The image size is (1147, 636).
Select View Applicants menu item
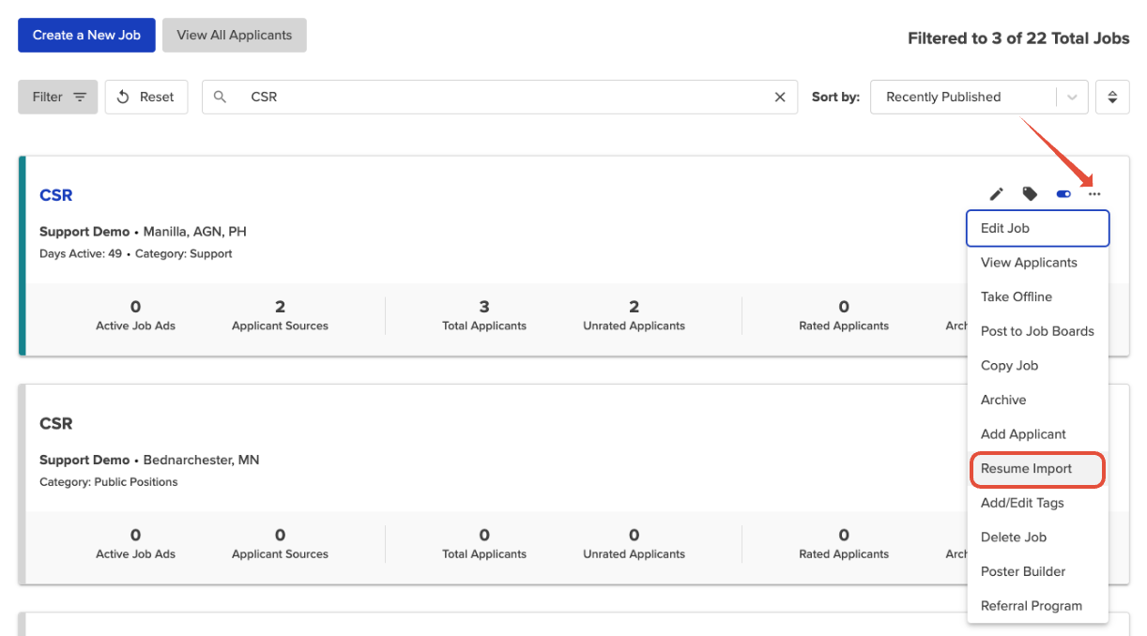1038,263
